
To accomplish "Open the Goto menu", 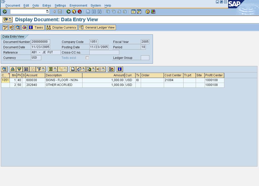I will 36,6.
